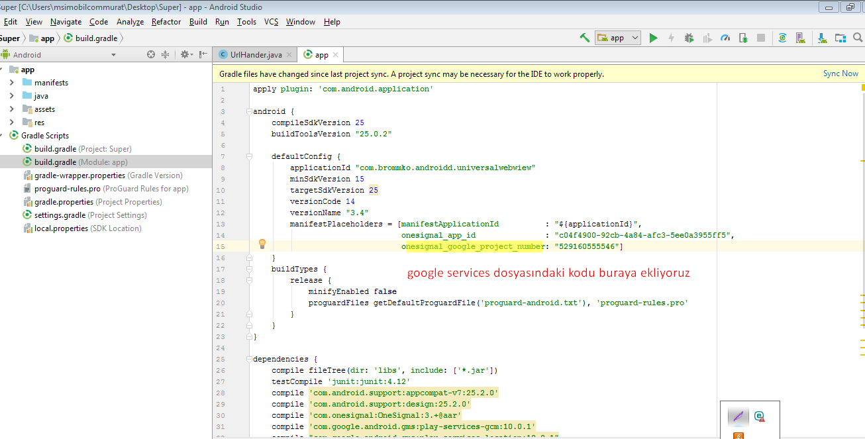Close the UrlHander.java tab

pos(289,55)
